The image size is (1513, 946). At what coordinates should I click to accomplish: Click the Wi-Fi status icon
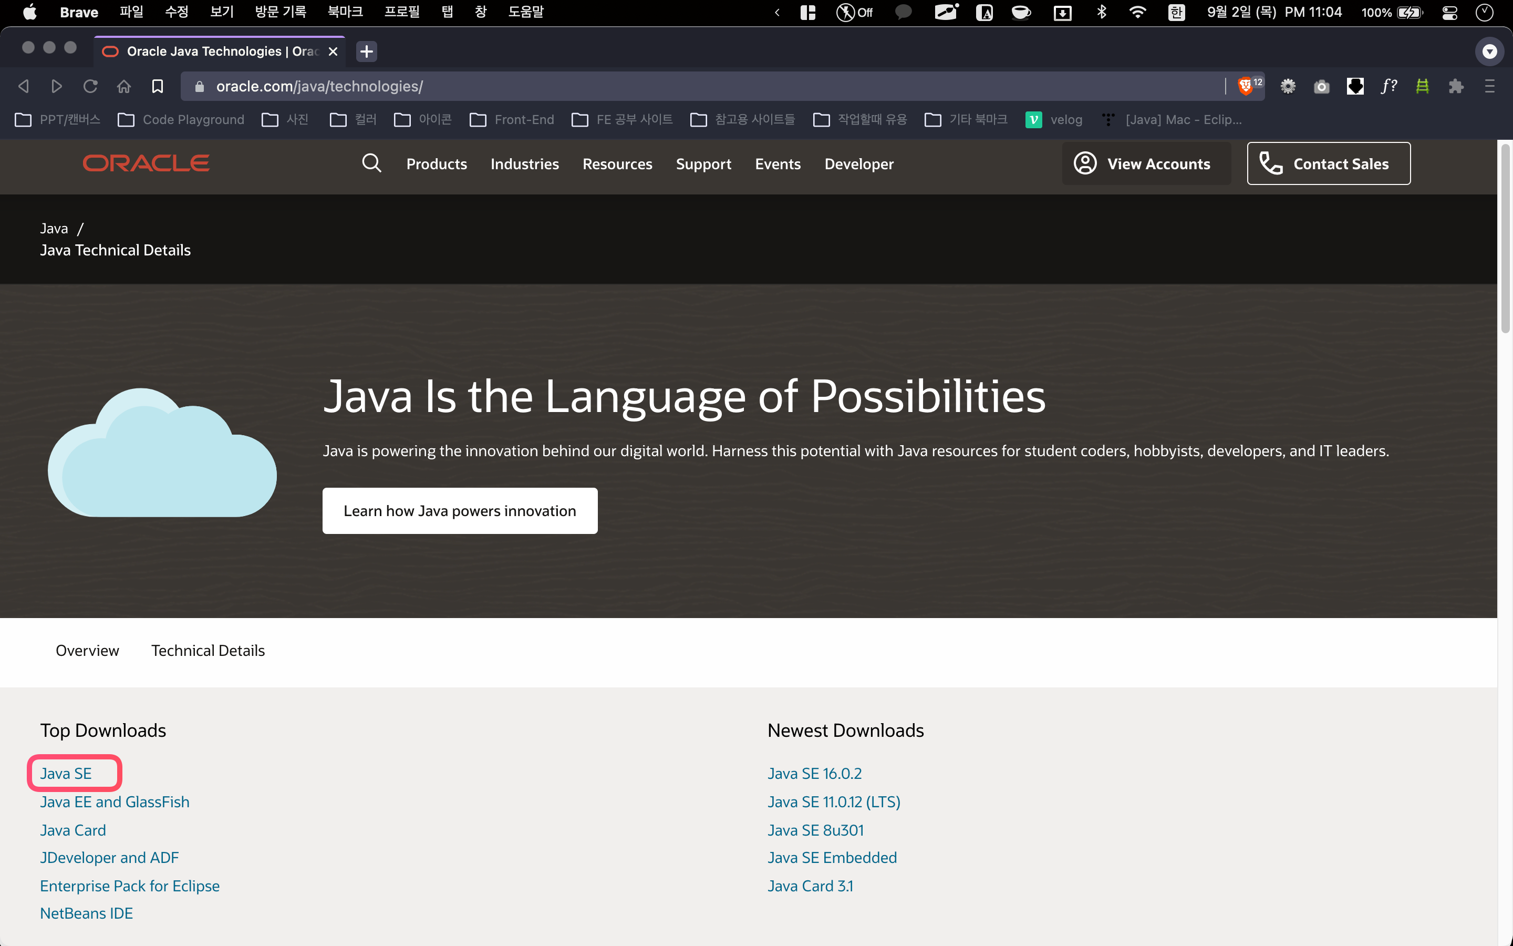(x=1137, y=12)
